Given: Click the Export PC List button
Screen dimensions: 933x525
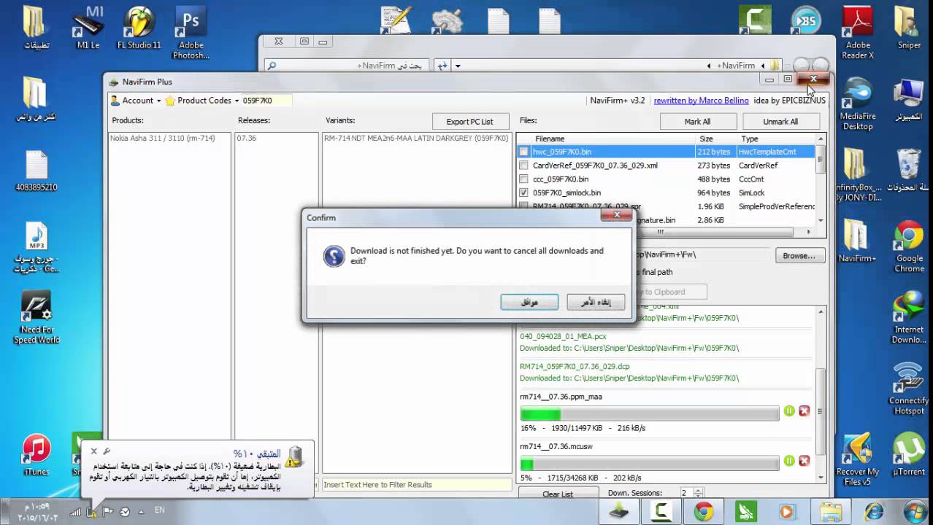Looking at the screenshot, I should tap(469, 122).
